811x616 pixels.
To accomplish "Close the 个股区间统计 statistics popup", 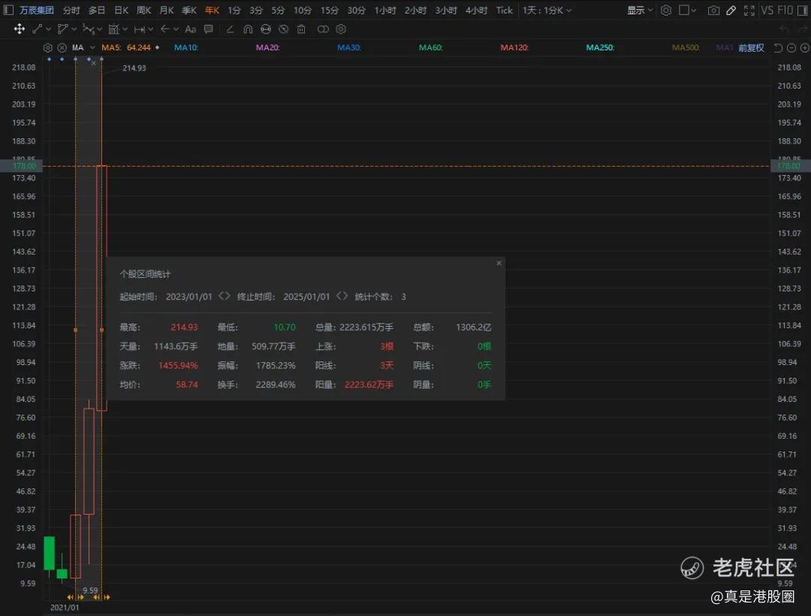I will pos(499,263).
